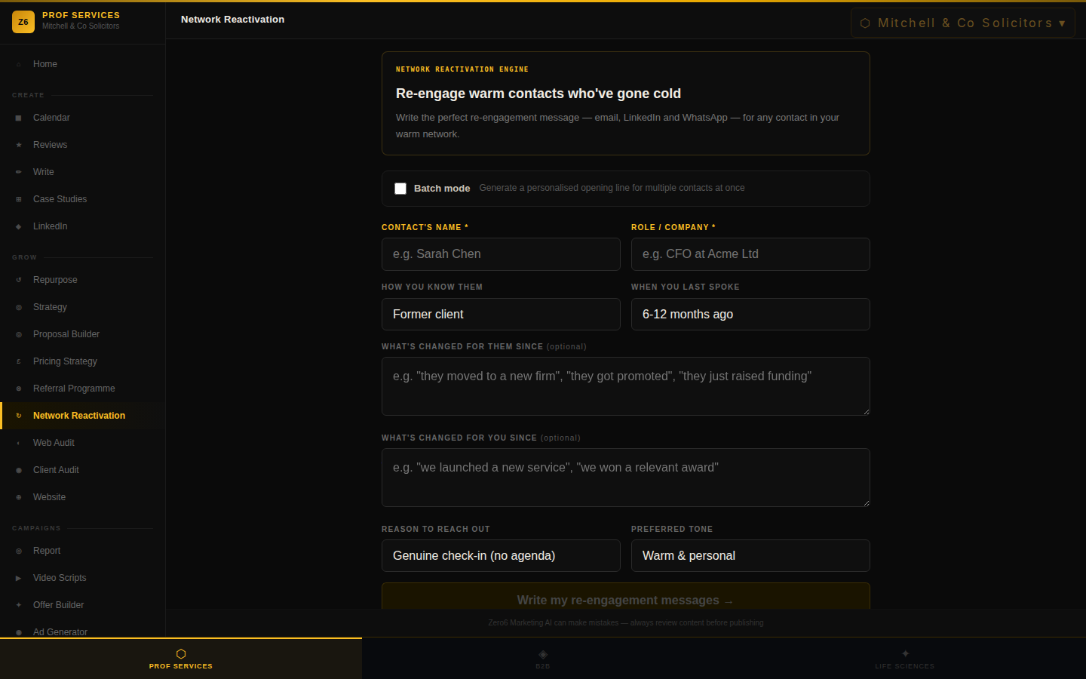The width and height of the screenshot is (1086, 679).
Task: Click the Pricing Strategy pound icon
Action: coord(18,362)
